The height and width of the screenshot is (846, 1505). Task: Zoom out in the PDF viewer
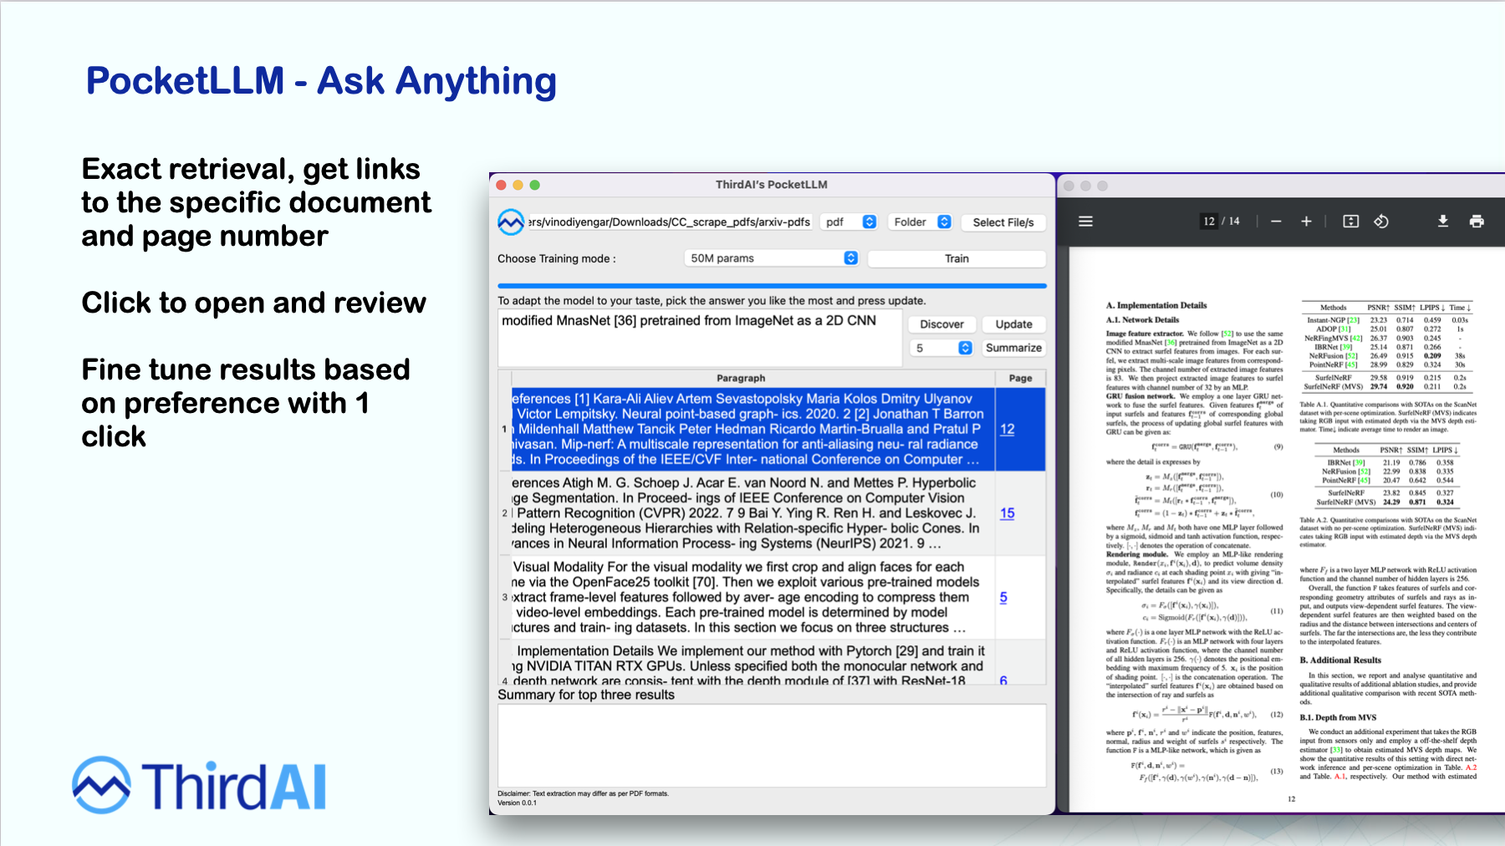[1276, 222]
